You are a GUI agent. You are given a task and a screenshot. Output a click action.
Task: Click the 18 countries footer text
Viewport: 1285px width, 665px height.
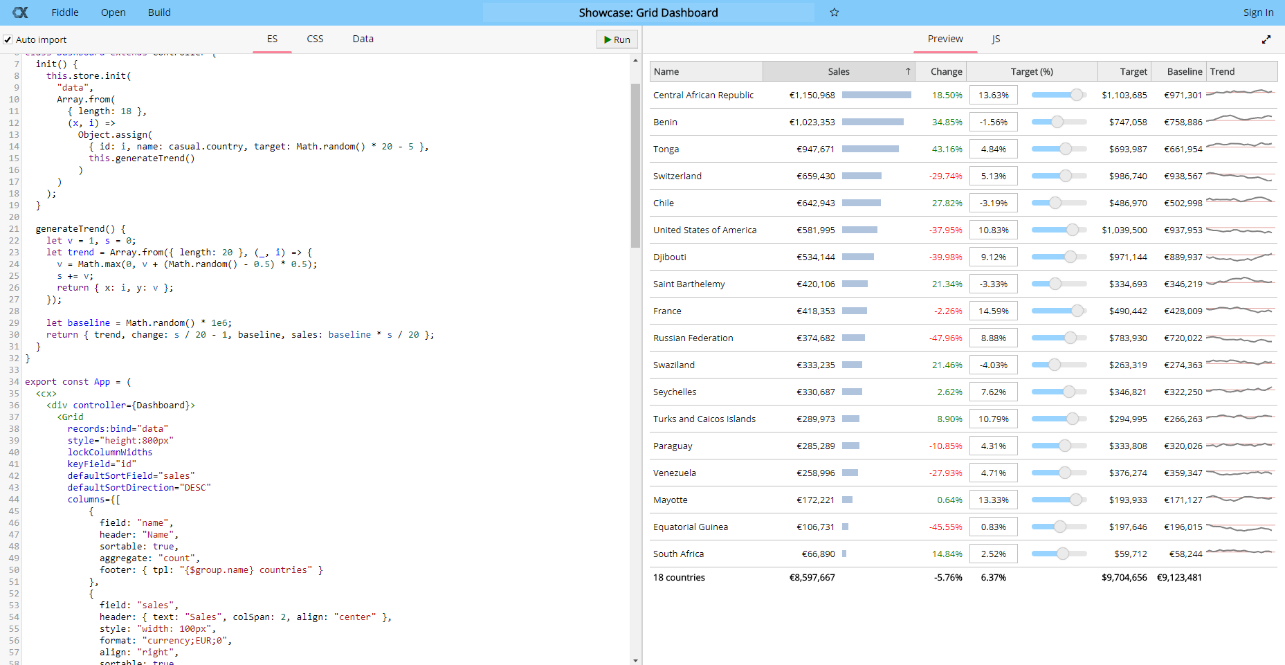coord(679,577)
